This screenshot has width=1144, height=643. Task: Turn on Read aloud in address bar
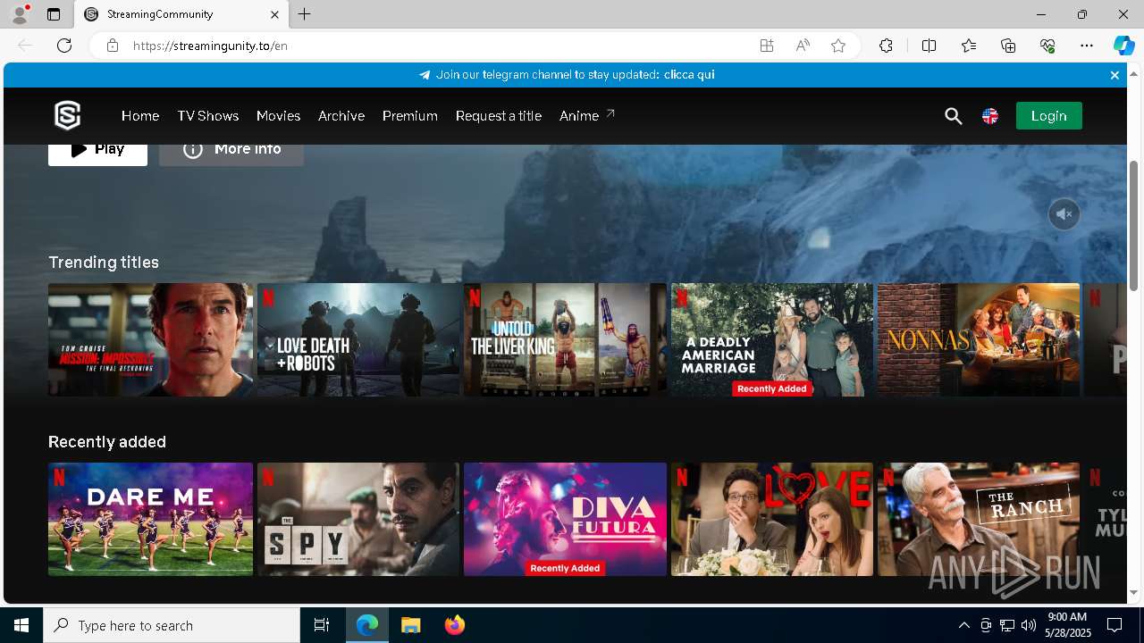803,46
